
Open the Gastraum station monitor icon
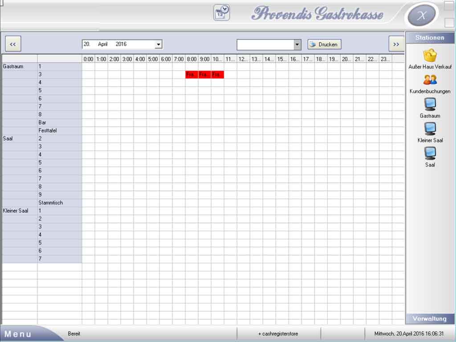pos(430,104)
